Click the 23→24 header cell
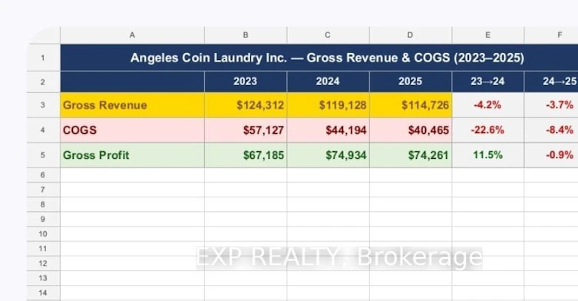 (487, 81)
